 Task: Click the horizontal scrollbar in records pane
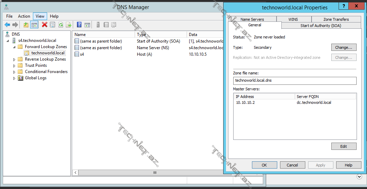click(x=155, y=172)
